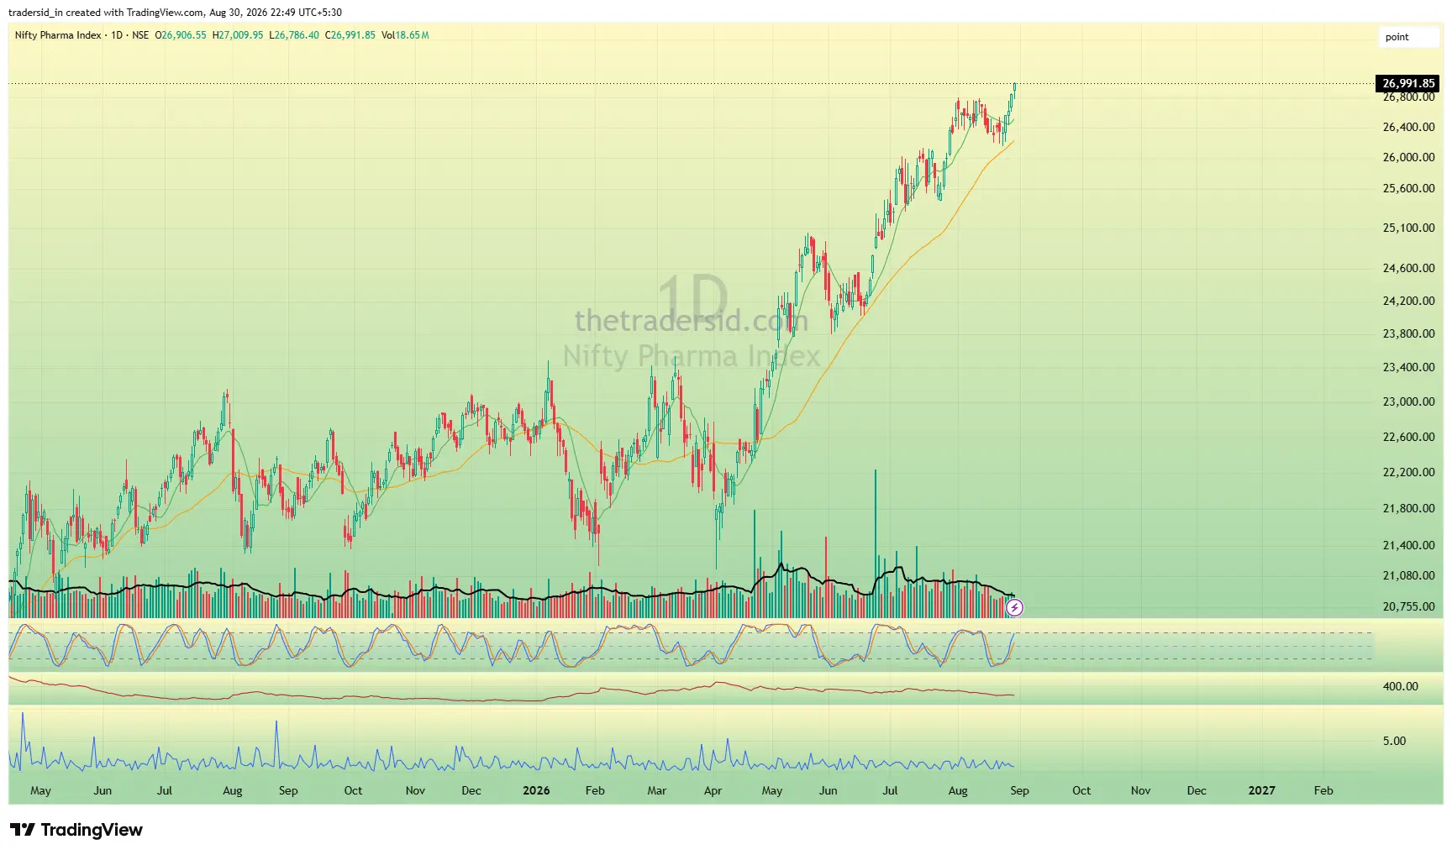1452x855 pixels.
Task: Click the 2026 year label on time axis
Action: pos(536,790)
